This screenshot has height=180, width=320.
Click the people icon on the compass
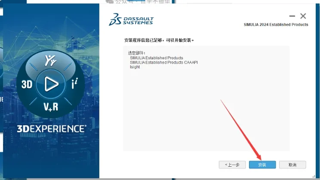(50, 60)
